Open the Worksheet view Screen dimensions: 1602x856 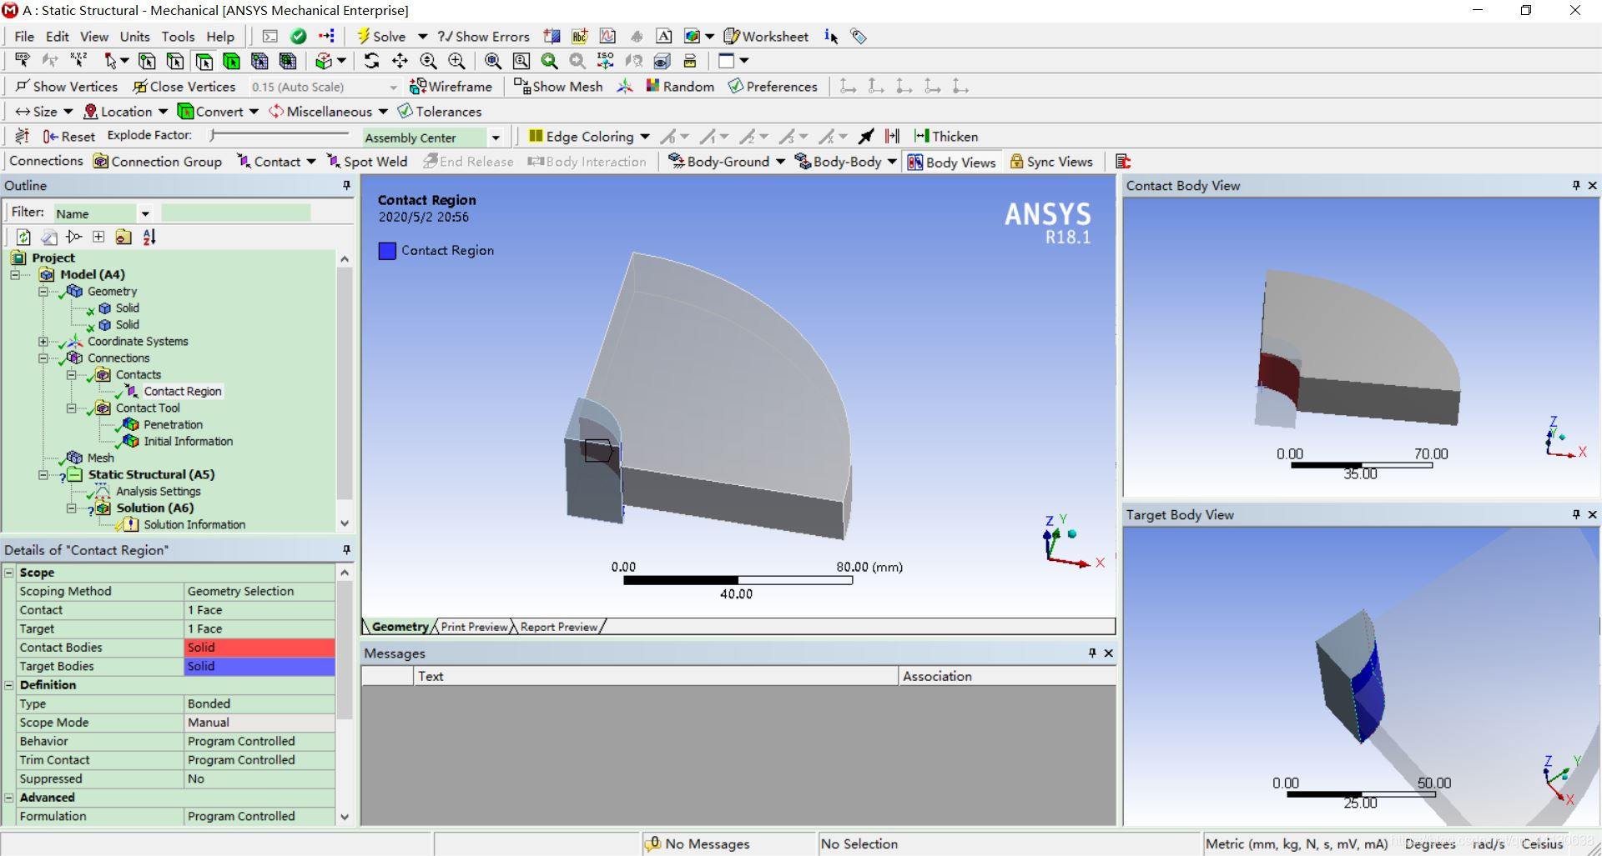pyautogui.click(x=766, y=36)
